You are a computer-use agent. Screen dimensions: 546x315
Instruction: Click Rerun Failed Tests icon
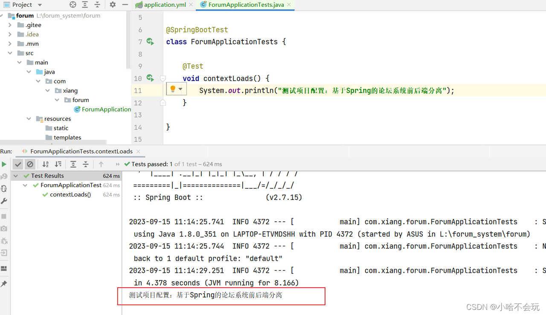pos(4,176)
